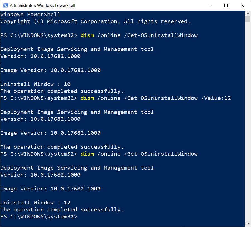The image size is (251, 227).
Task: Click the window title 'Administrator: Windows PowerShell'
Action: coord(42,5)
